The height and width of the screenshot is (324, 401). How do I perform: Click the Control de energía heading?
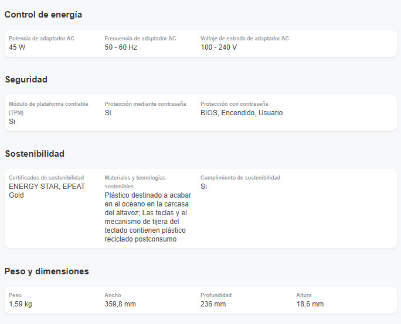43,15
